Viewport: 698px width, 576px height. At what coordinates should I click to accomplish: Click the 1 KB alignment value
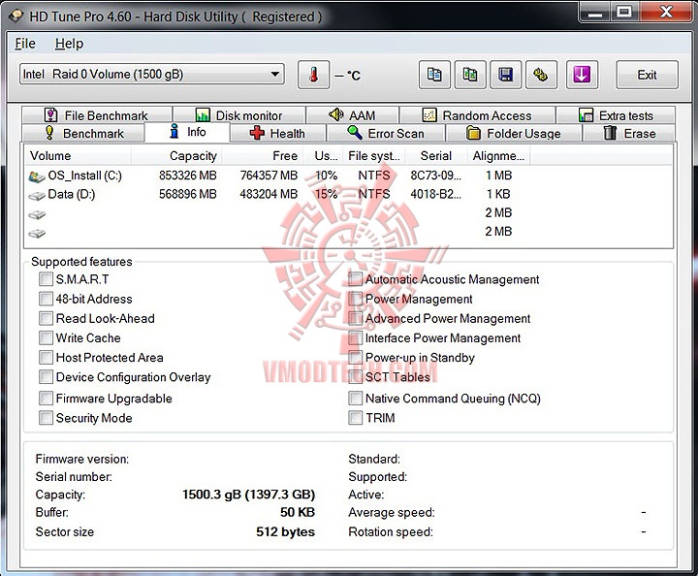pyautogui.click(x=498, y=194)
